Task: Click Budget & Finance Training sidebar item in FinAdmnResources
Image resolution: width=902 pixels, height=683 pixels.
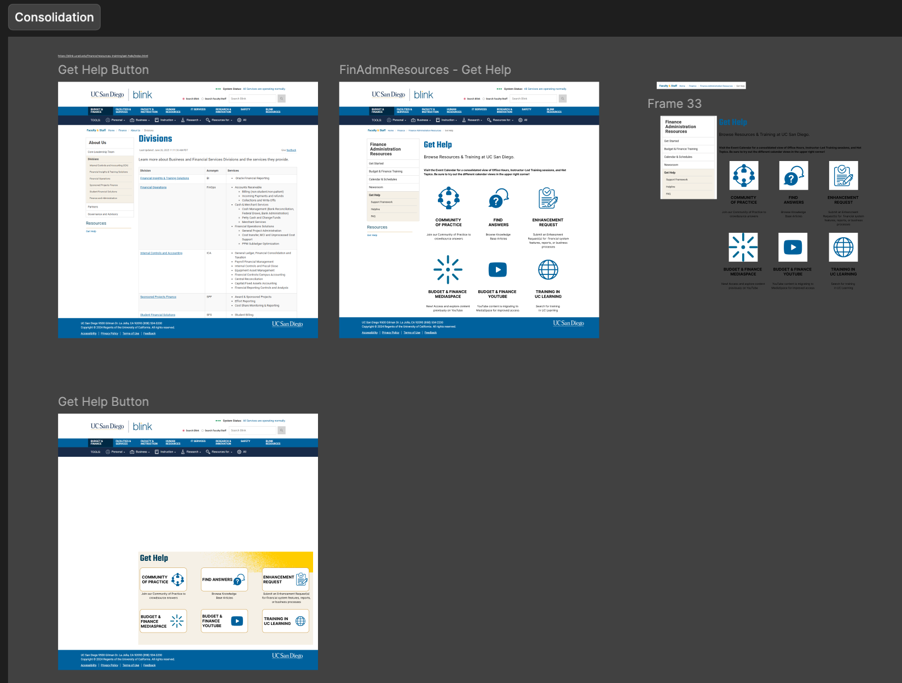Action: (x=392, y=171)
